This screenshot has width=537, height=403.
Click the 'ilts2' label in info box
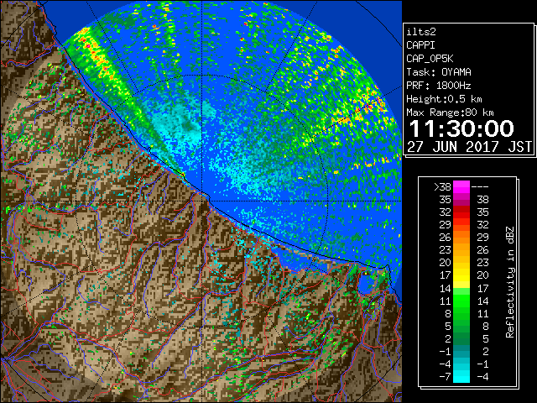pos(421,32)
